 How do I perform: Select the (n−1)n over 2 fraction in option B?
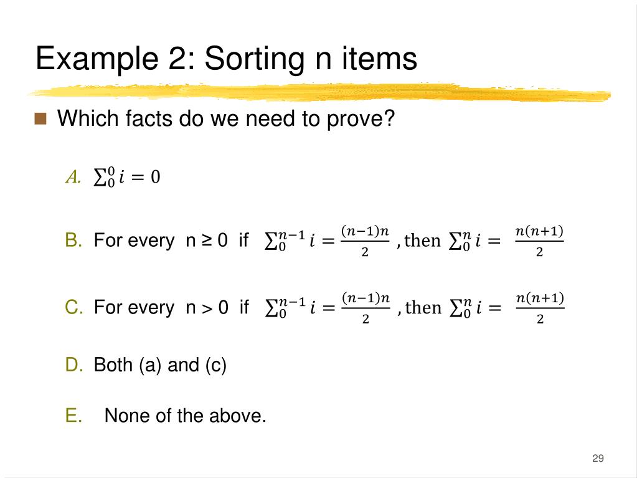tap(365, 241)
